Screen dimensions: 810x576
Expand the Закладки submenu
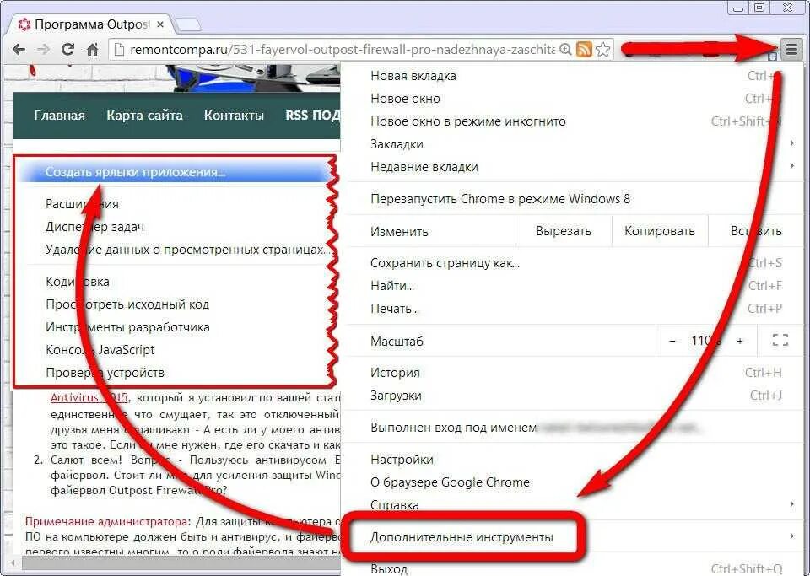[572, 144]
